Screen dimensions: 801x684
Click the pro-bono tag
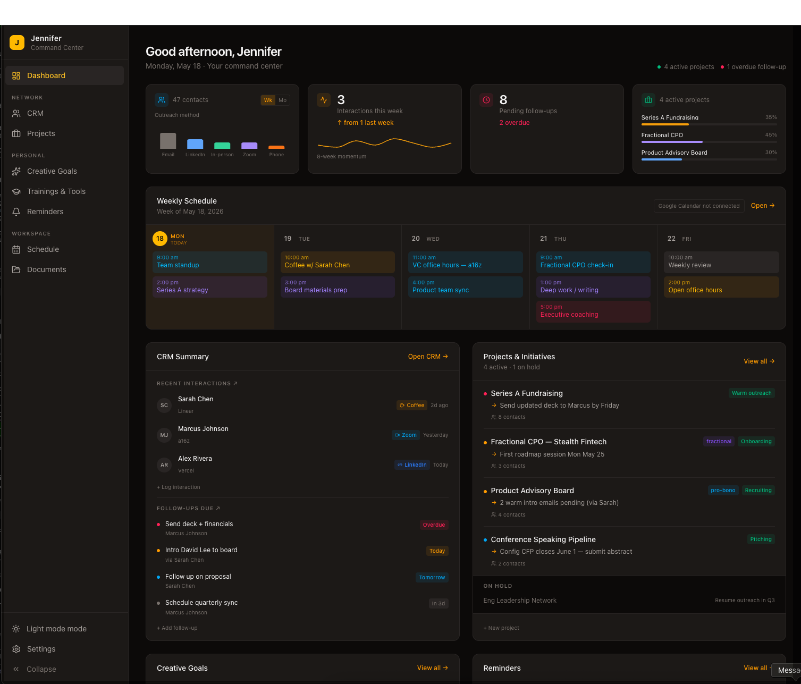pyautogui.click(x=723, y=491)
